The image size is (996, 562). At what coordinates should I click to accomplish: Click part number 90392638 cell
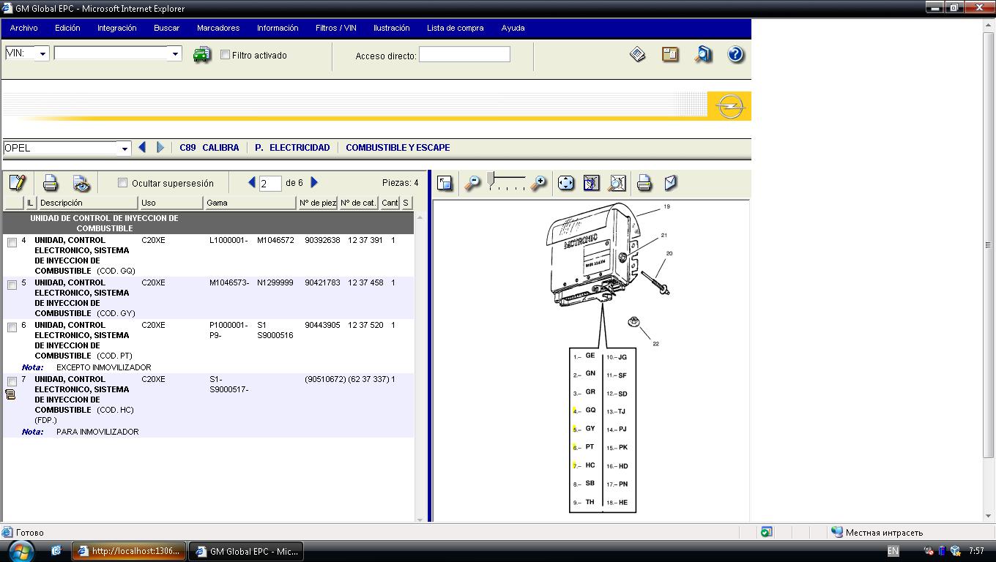coord(322,240)
